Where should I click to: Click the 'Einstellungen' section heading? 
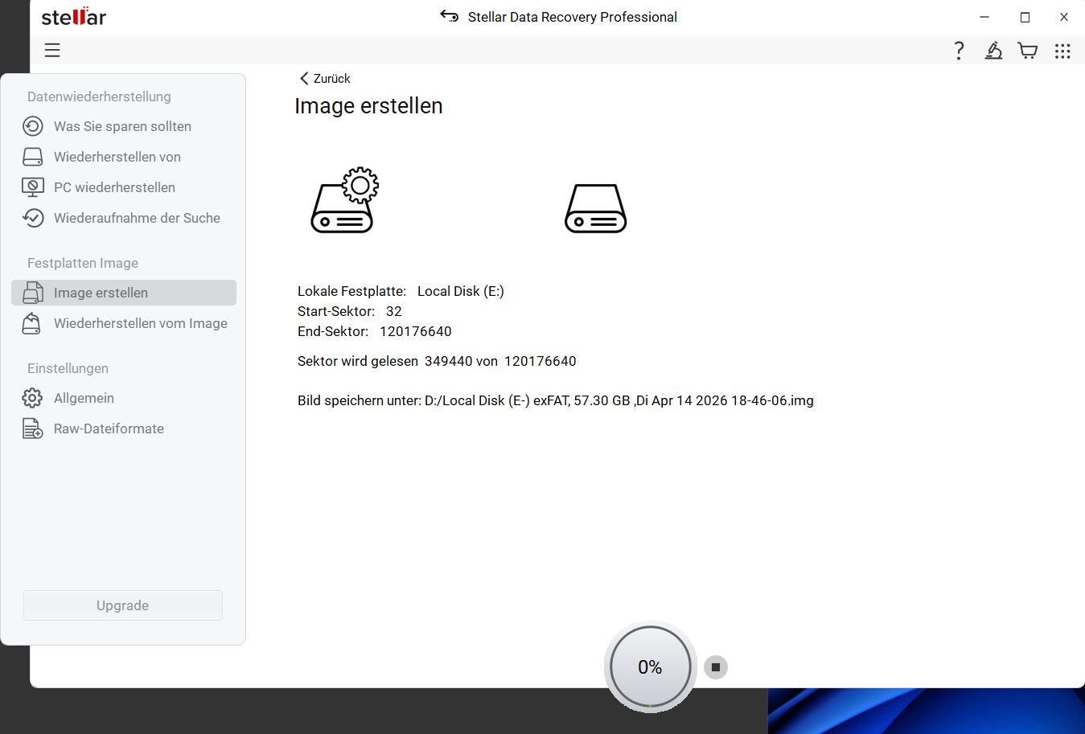[x=68, y=368]
